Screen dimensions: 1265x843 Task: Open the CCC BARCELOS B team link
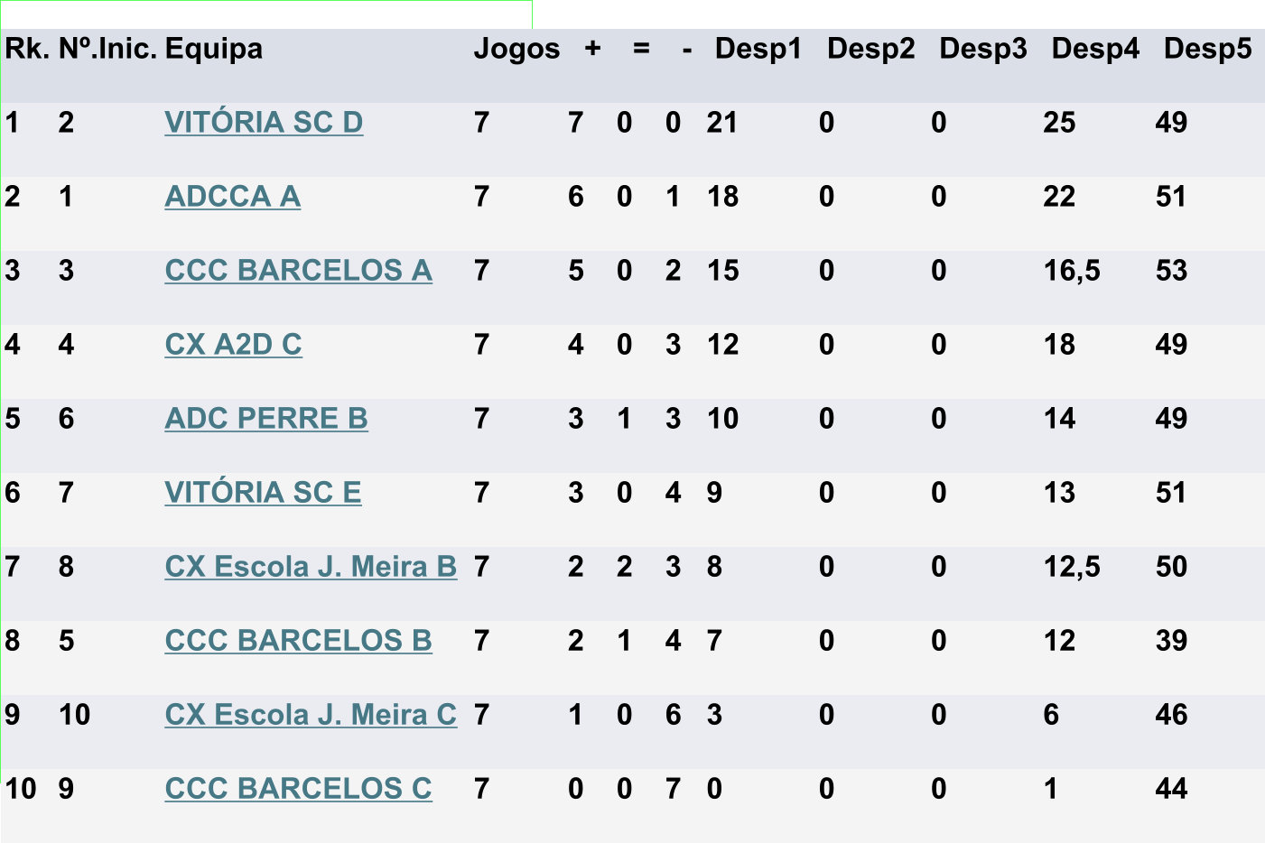click(x=298, y=640)
